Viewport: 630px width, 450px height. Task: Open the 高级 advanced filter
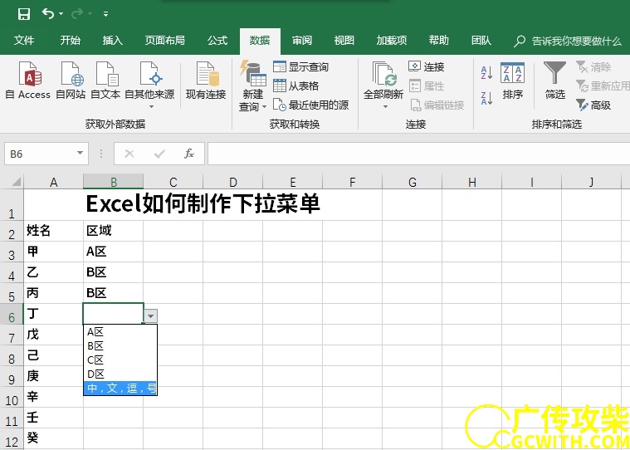click(593, 105)
